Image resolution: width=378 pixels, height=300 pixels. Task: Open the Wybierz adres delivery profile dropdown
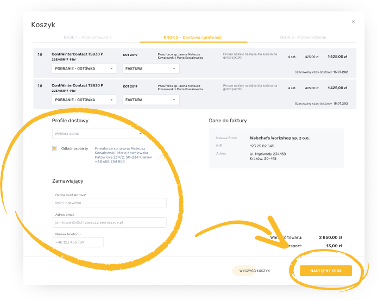98,133
